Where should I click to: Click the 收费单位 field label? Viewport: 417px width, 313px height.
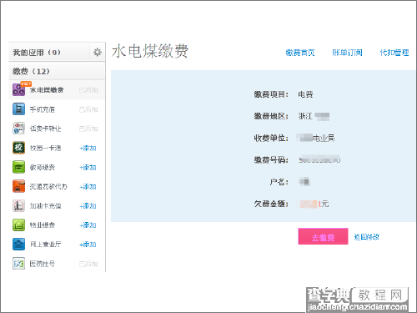click(271, 138)
